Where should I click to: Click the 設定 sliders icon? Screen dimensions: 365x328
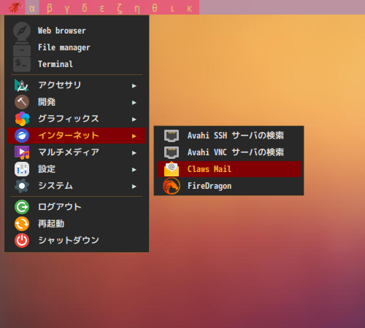click(22, 169)
